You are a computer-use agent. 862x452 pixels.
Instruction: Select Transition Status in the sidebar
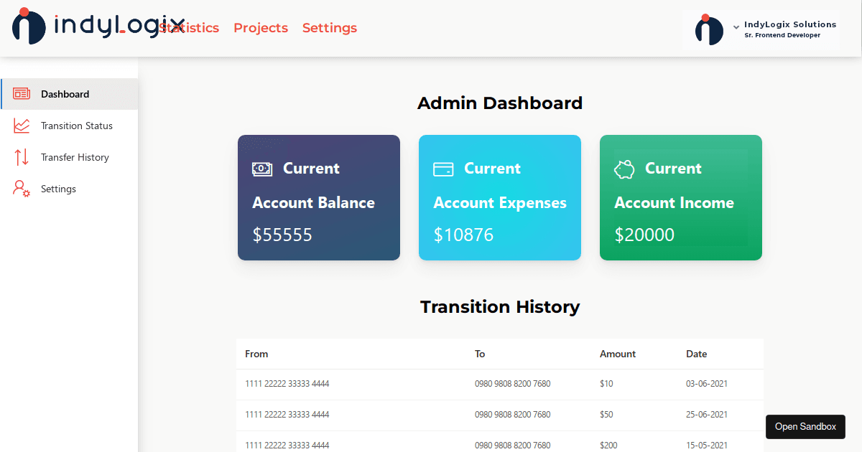click(77, 126)
